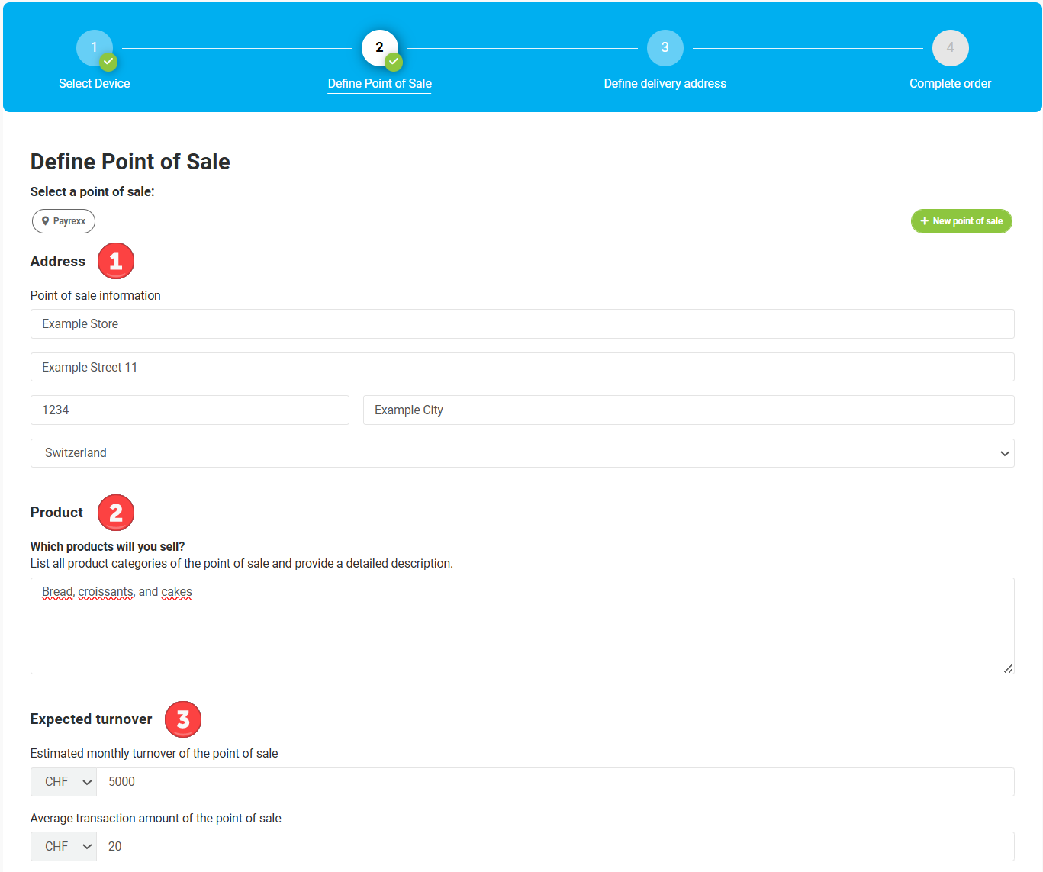Click step 4 Complete order circle
1043x872 pixels.
(x=950, y=48)
